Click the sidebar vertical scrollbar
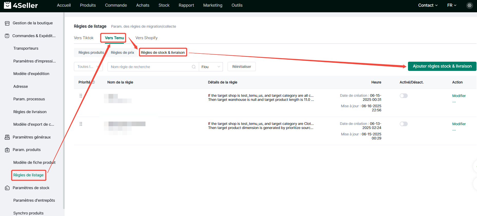This screenshot has height=216, width=477. point(64,111)
